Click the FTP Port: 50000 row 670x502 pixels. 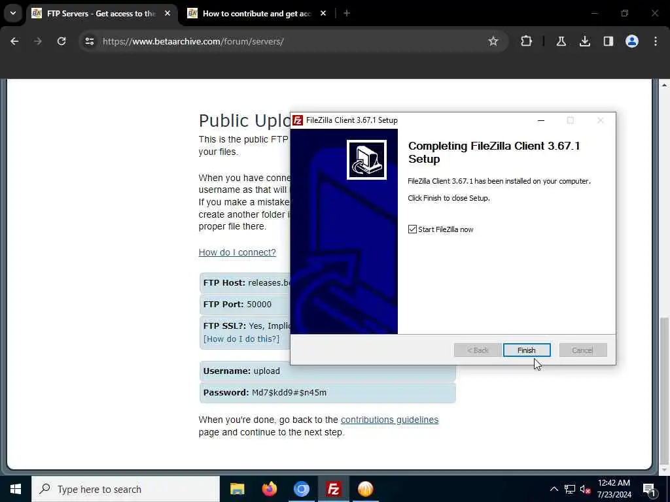tap(245, 305)
